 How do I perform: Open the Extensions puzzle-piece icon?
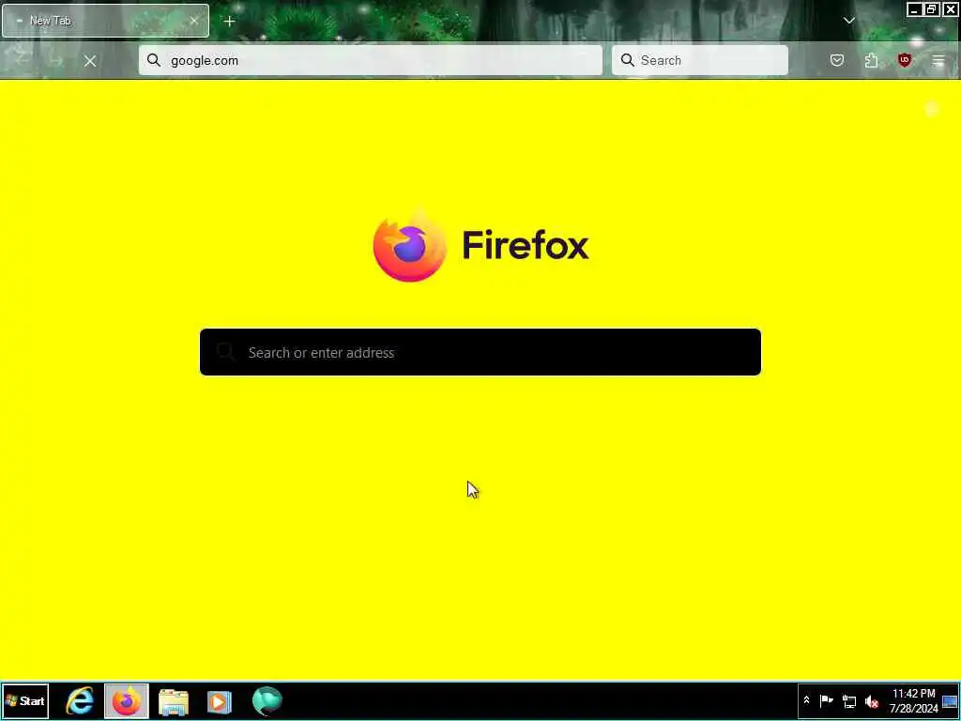pos(871,60)
